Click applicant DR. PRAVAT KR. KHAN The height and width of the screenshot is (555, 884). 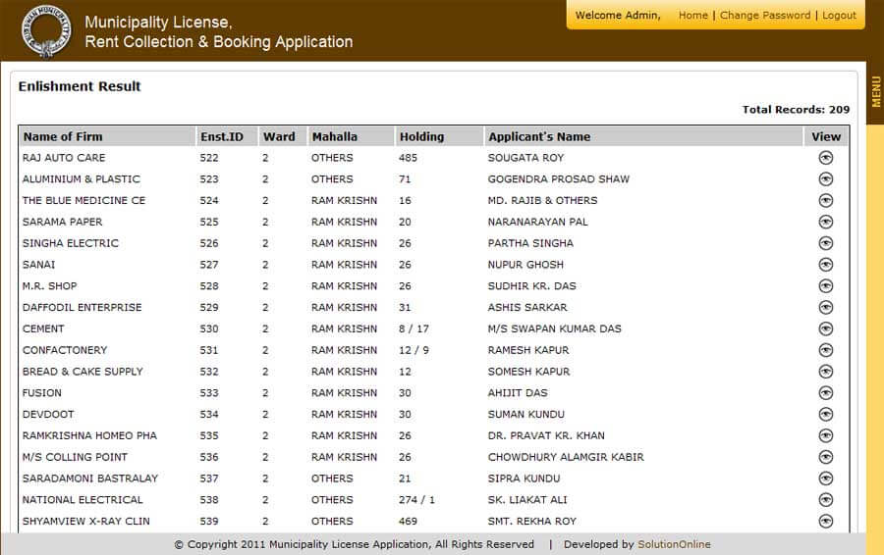pos(546,436)
